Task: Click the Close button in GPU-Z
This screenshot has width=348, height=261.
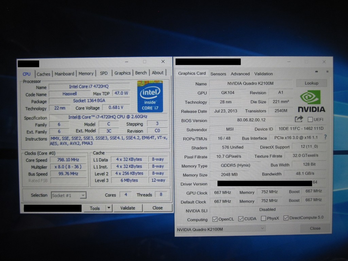Action: (x=315, y=228)
